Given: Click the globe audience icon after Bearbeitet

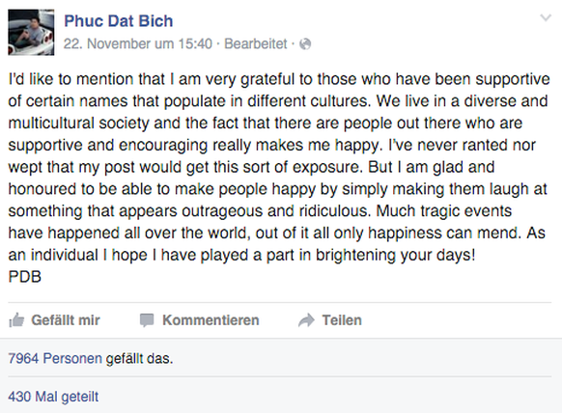Looking at the screenshot, I should tap(305, 44).
